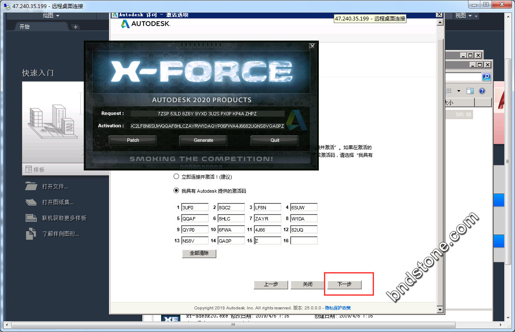This screenshot has height=332, width=515.
Task: Click the 联机获取更多样板 icon
Action: (x=31, y=218)
